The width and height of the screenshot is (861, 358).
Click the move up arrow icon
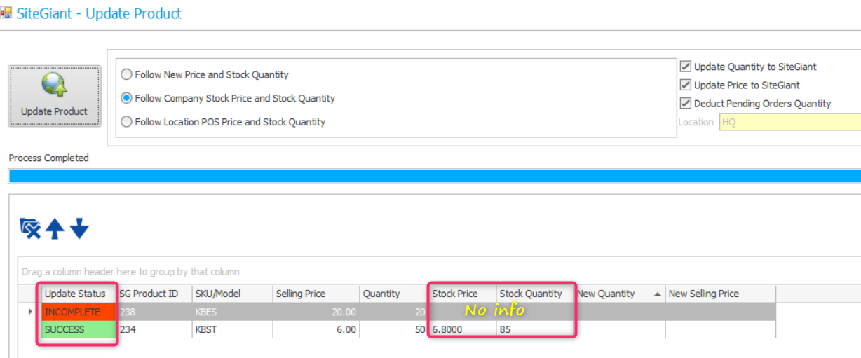coord(55,228)
